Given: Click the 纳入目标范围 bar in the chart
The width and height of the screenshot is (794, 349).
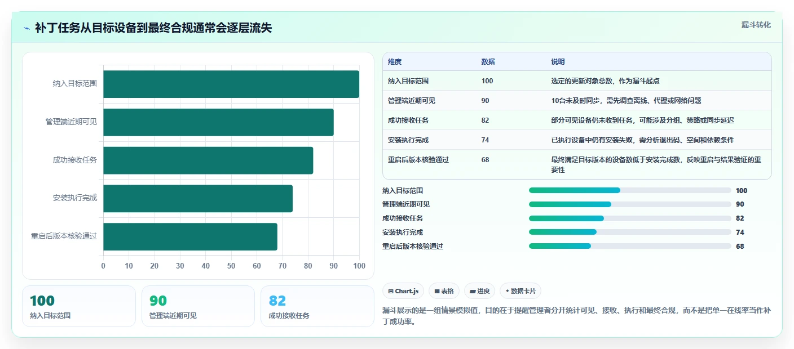Looking at the screenshot, I should (x=231, y=84).
